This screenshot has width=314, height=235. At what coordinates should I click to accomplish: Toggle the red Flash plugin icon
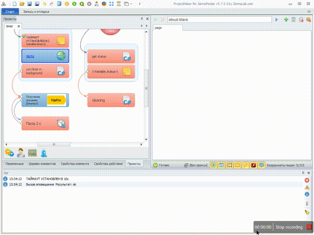click(x=254, y=165)
